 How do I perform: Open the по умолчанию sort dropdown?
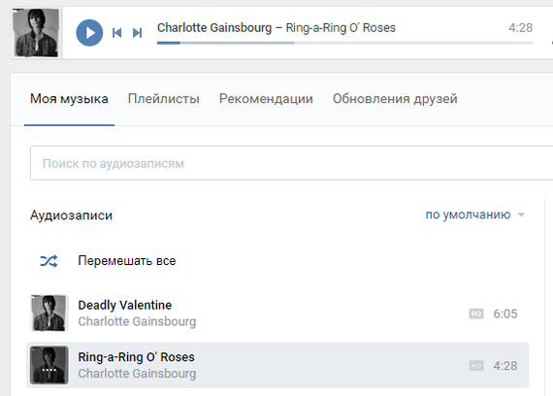[468, 214]
